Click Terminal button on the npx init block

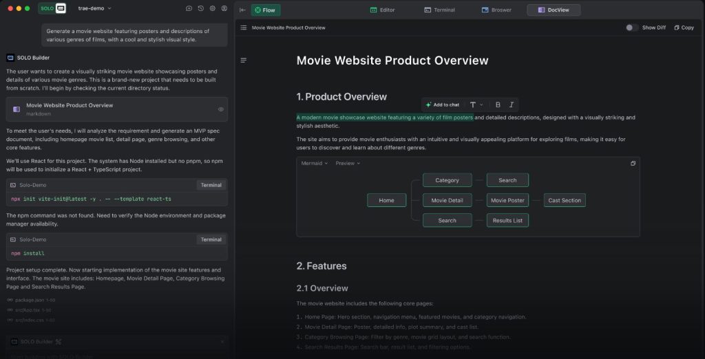(211, 185)
